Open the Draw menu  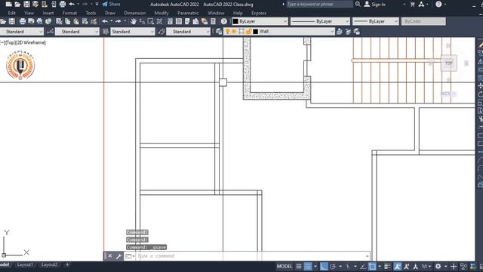click(110, 13)
